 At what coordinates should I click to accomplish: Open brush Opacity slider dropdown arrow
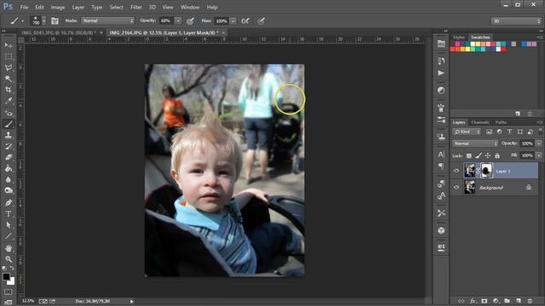[178, 20]
